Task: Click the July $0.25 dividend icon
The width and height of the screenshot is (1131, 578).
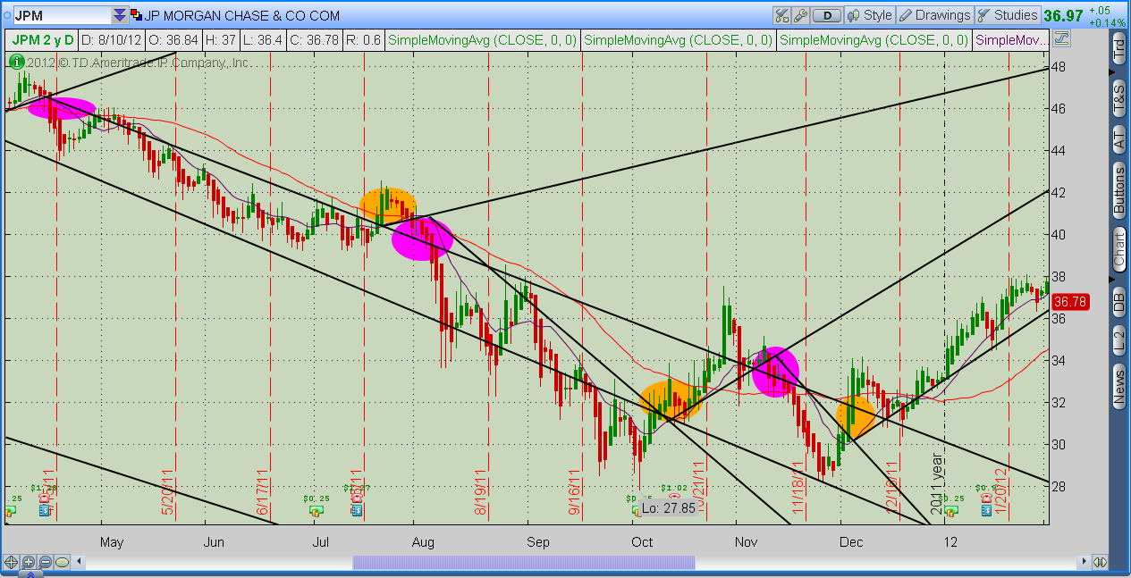Action: [x=316, y=510]
